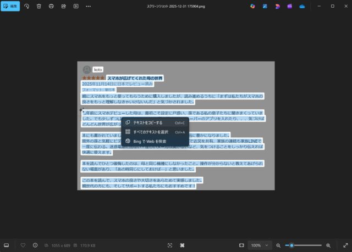Mark image as favorite with heart icon
The width and height of the screenshot is (352, 252).
[x=23, y=245]
